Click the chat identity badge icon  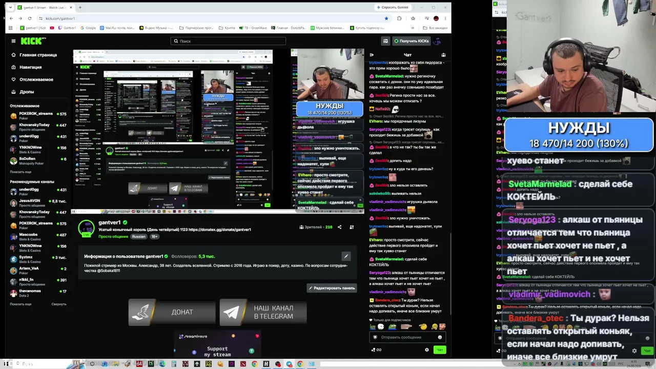pos(375,337)
